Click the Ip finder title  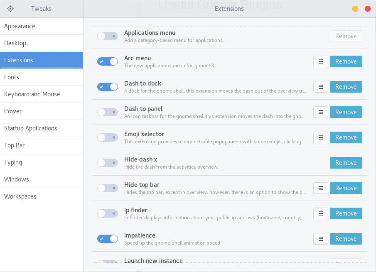(136, 211)
